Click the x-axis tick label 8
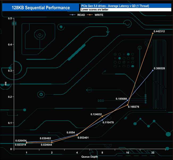Screen dimensions: 173x160 coord(102,153)
